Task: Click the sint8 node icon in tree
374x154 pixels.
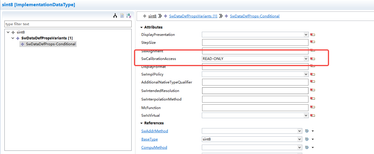Action: click(13, 32)
